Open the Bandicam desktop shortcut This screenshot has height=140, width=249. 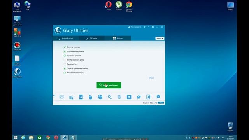tap(17, 46)
